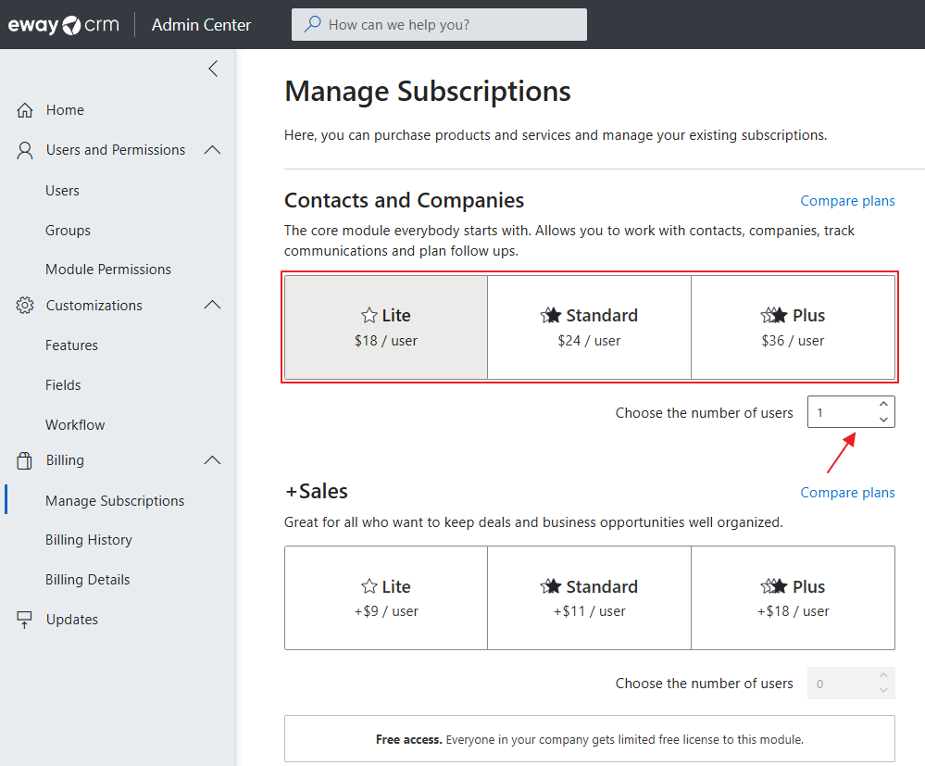Image resolution: width=925 pixels, height=766 pixels.
Task: Increase Contacts and Companies user count with up arrow
Action: pos(883,404)
